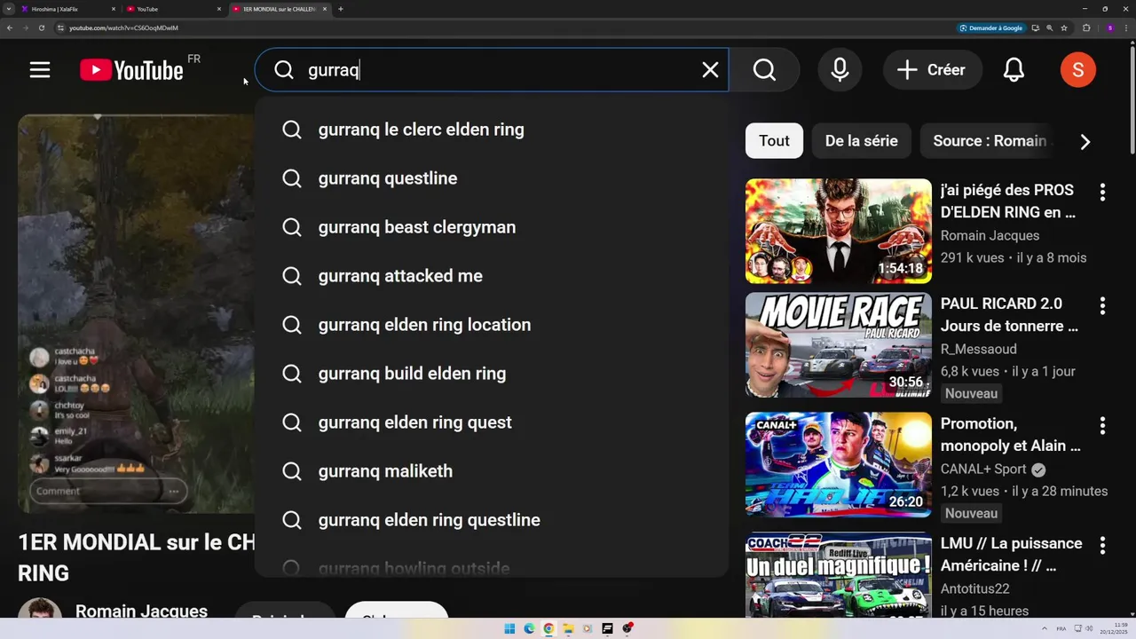The width and height of the screenshot is (1136, 639).
Task: Reload the page with the refresh icon
Action: pyautogui.click(x=42, y=28)
